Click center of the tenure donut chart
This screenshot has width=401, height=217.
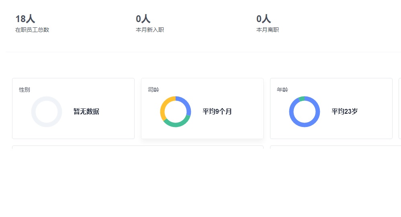coord(176,112)
